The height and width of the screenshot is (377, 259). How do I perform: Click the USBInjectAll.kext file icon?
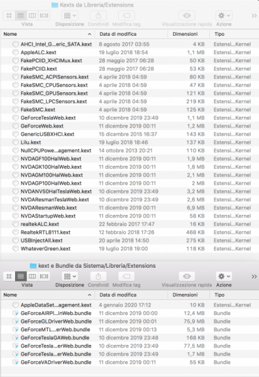pos(16,241)
